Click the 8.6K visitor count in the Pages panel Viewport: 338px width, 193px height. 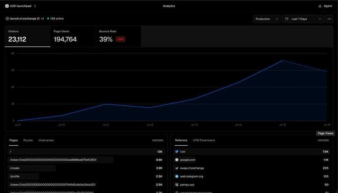159,160
